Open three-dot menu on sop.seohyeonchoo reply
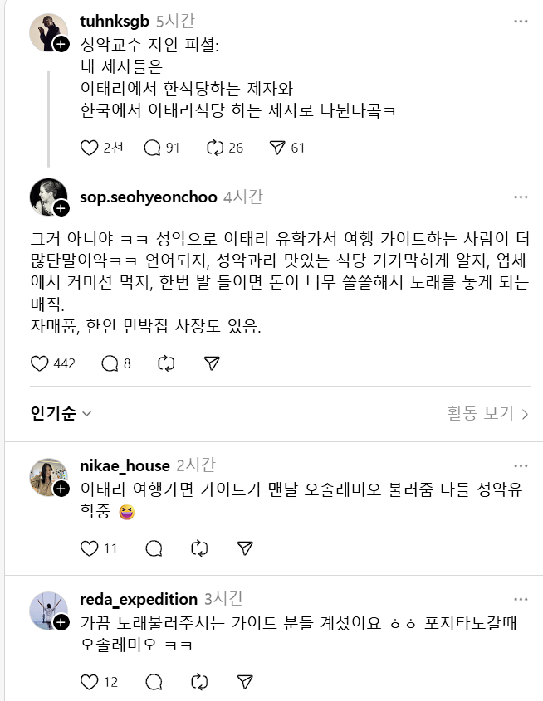Screen dimensions: 543x701 [x=521, y=197]
